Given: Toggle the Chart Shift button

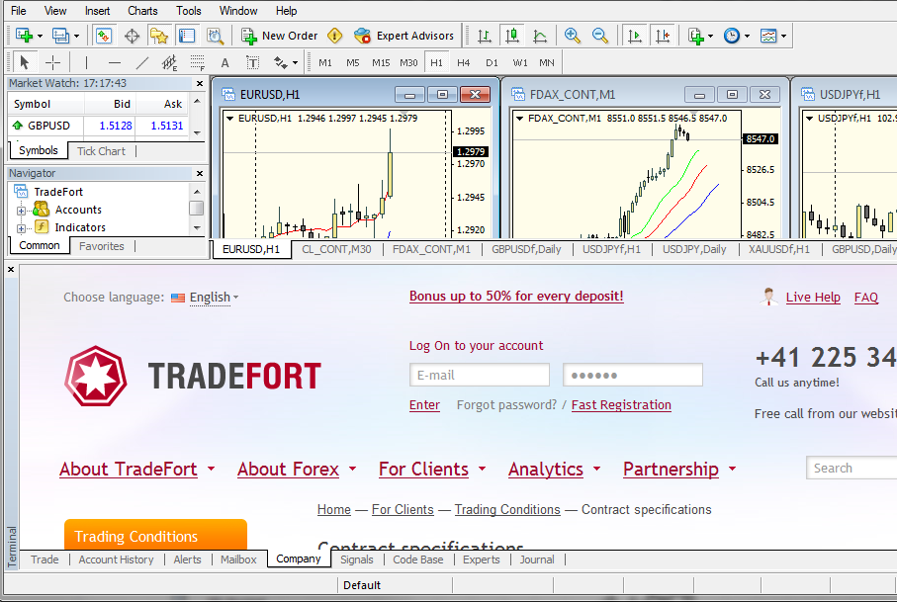Looking at the screenshot, I should point(663,36).
